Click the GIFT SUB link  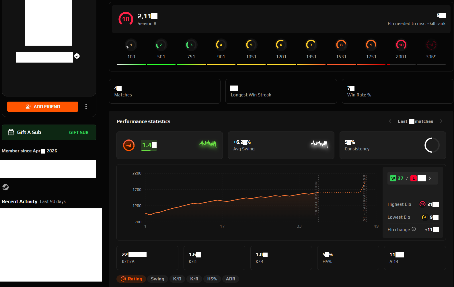(x=79, y=133)
